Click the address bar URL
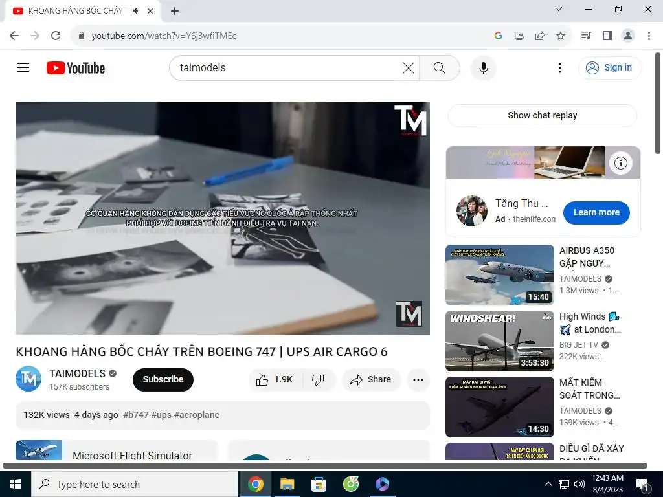 point(164,36)
